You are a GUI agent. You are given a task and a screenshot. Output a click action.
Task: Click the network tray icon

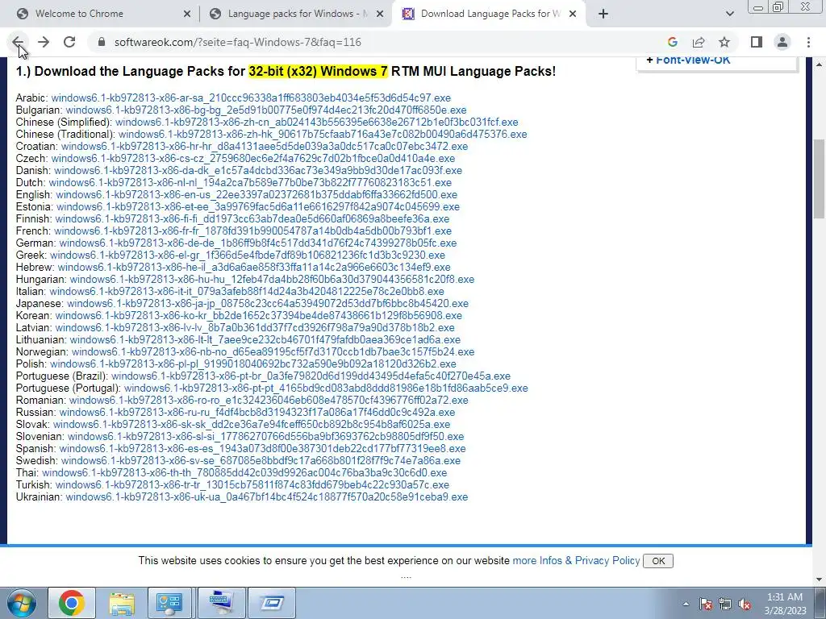point(725,604)
